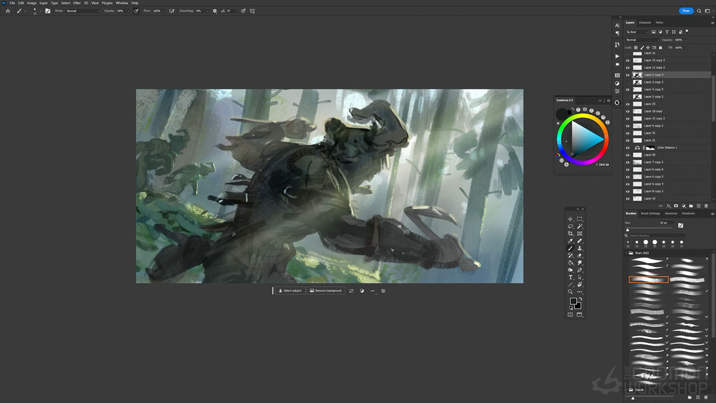The height and width of the screenshot is (403, 716).
Task: Click the Clone Stamp tool
Action: [580, 248]
